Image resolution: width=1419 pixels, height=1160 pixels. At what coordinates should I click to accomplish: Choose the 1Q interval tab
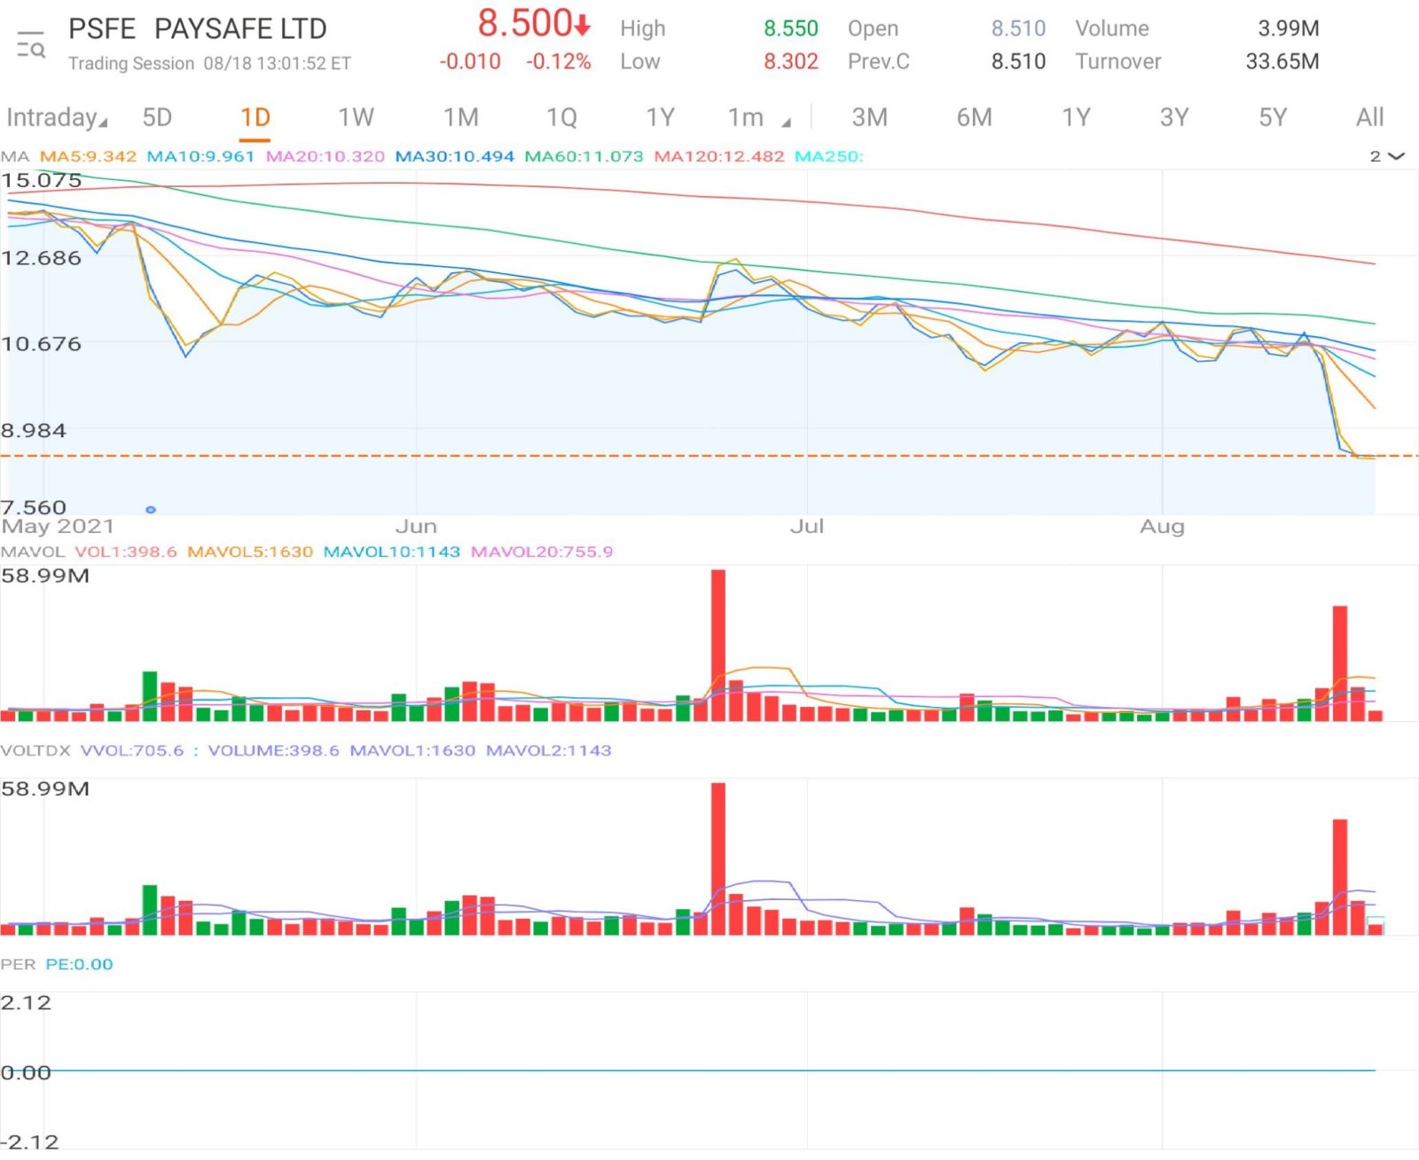click(x=561, y=118)
